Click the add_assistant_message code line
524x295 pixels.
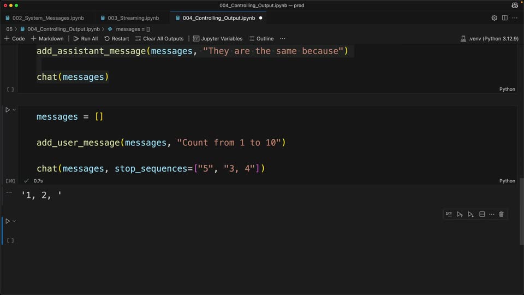click(x=193, y=51)
